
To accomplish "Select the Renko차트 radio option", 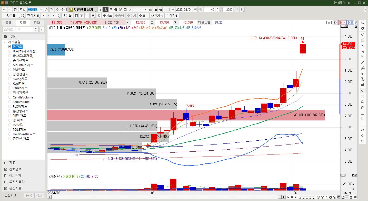I will click(x=10, y=88).
